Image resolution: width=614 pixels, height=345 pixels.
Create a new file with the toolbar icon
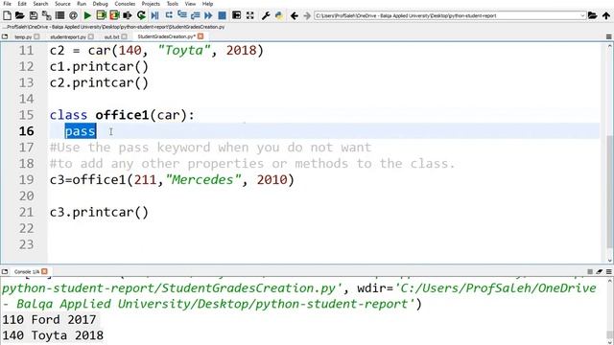(7, 15)
